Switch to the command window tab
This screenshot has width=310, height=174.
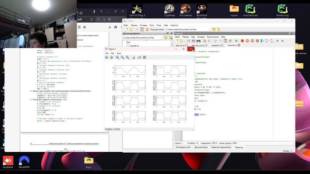pos(183,147)
